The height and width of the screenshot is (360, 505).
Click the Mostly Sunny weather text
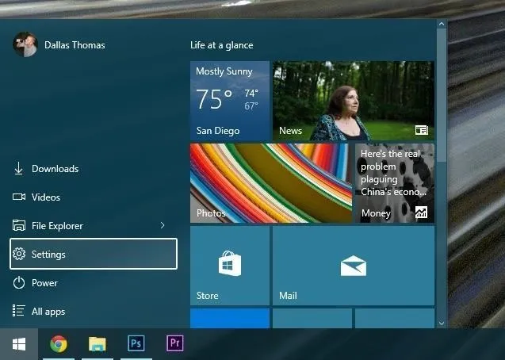pos(224,71)
